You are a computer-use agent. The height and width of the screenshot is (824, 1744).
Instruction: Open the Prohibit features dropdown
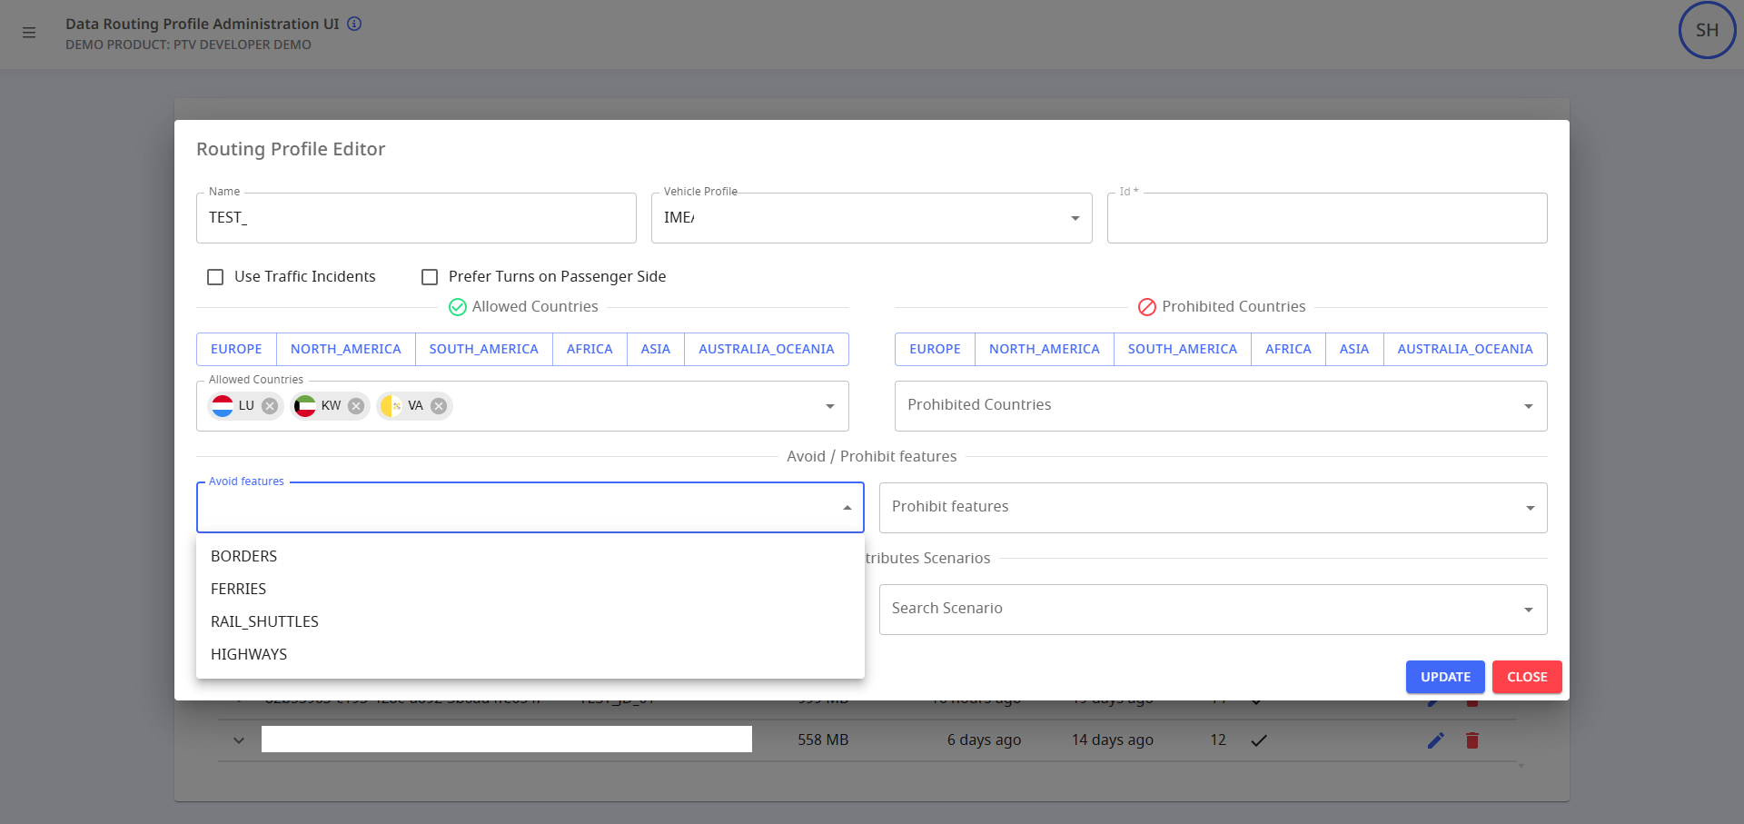tap(1530, 508)
